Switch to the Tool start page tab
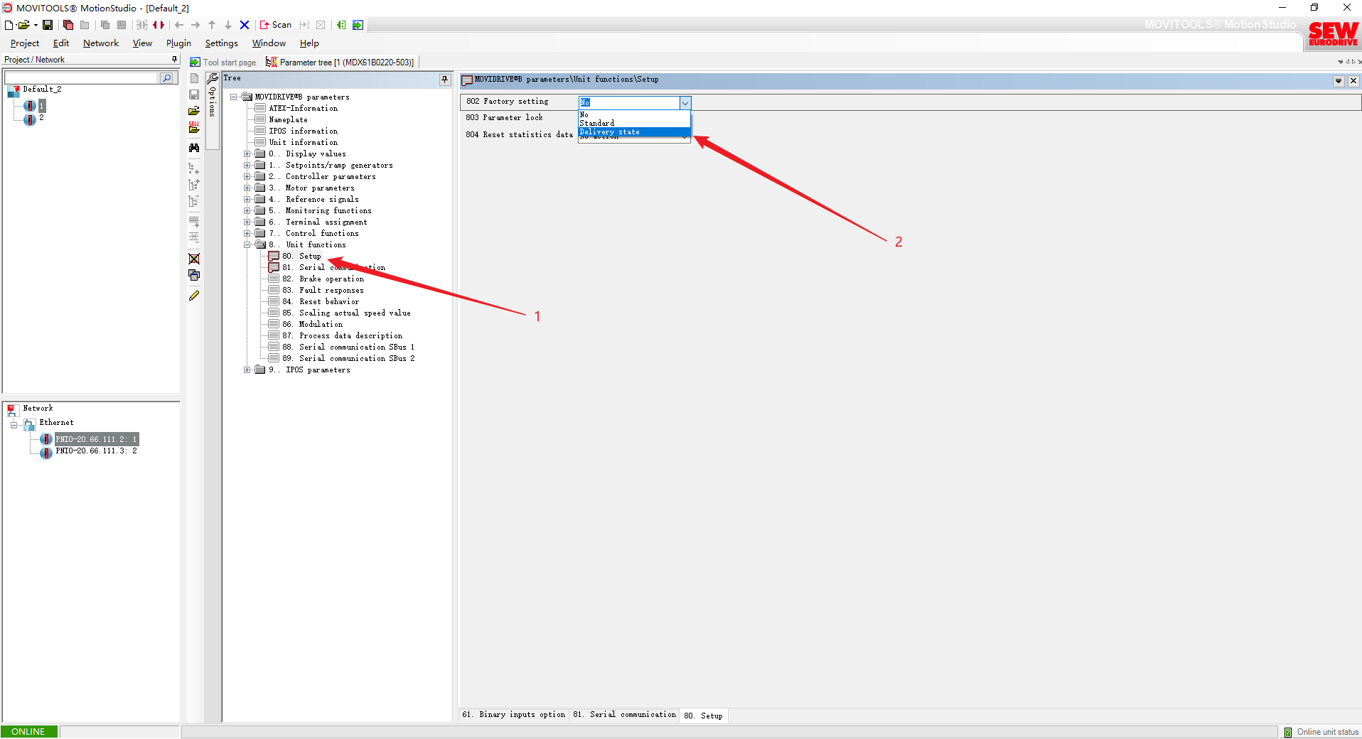Image resolution: width=1362 pixels, height=739 pixels. [x=223, y=63]
